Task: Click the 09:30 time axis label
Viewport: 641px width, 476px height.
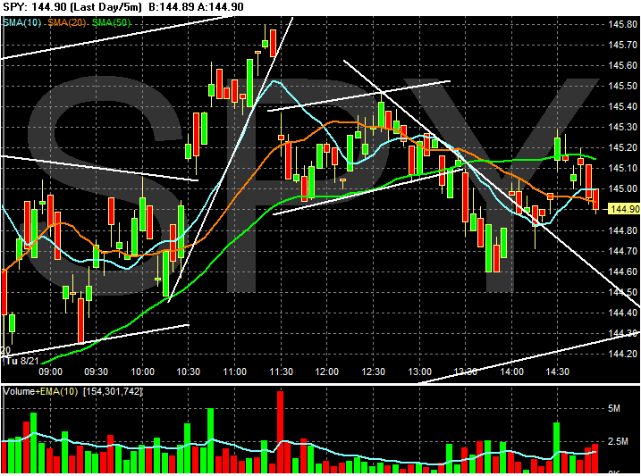Action: coord(96,372)
